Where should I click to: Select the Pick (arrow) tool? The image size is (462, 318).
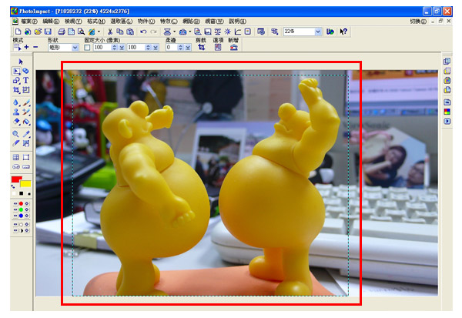point(21,62)
